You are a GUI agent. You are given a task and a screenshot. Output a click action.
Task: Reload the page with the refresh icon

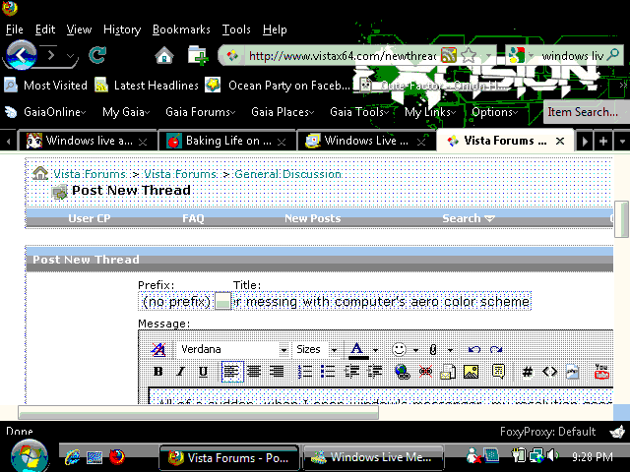(x=97, y=55)
